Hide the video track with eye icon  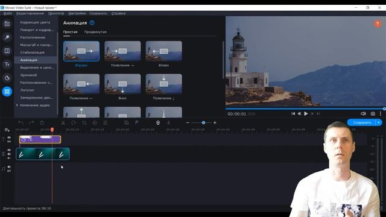pos(9,150)
